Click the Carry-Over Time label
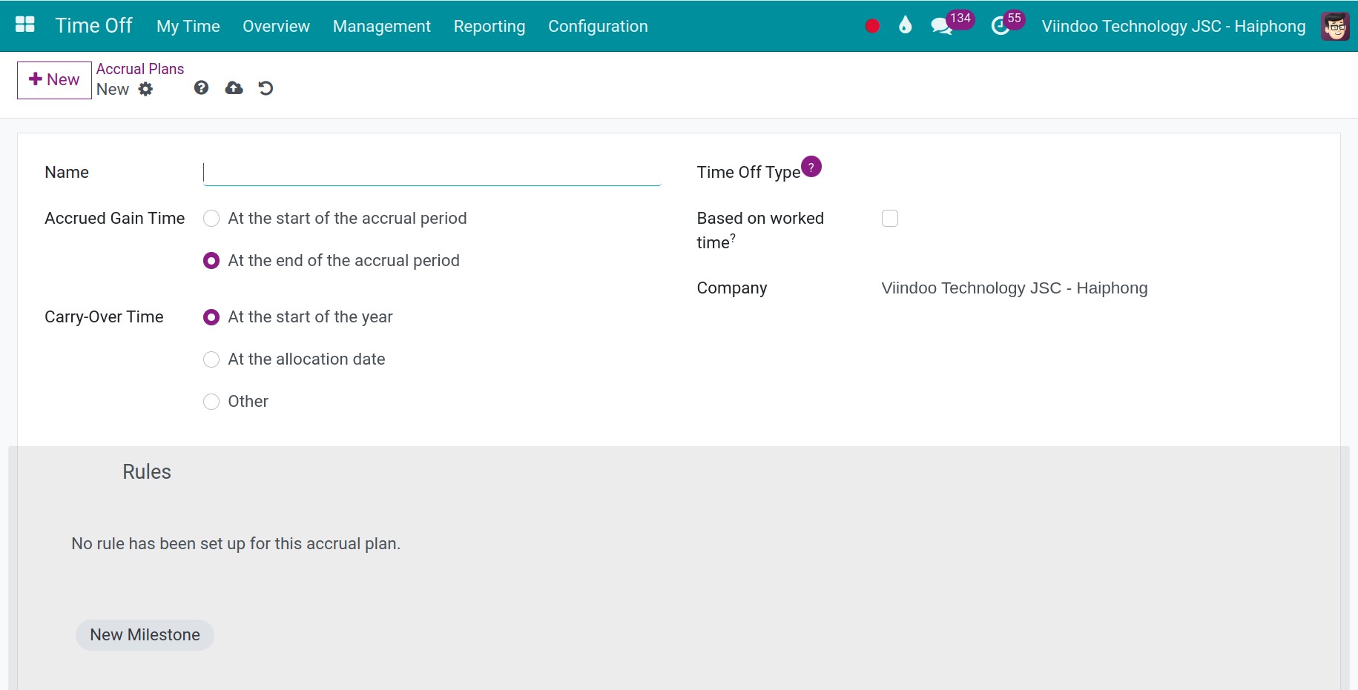Screen dimensions: 1358x690 pos(104,316)
